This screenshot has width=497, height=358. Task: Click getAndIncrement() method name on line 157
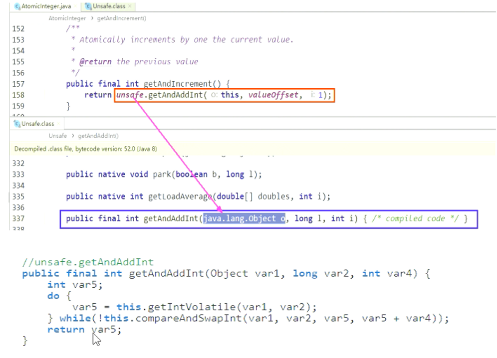pos(182,84)
